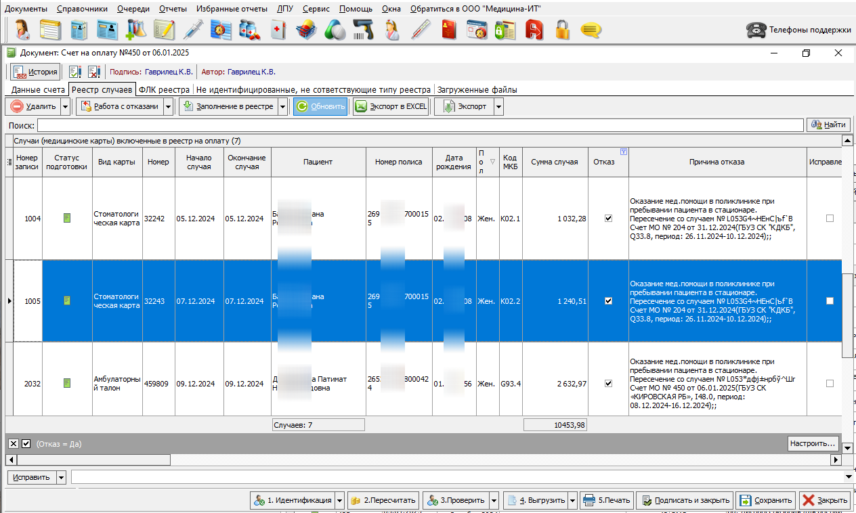
Task: Click the multiple documents icon near calendar icon
Action: click(x=506, y=30)
